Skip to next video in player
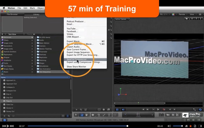This screenshot has height=128, width=204. (x=12, y=126)
